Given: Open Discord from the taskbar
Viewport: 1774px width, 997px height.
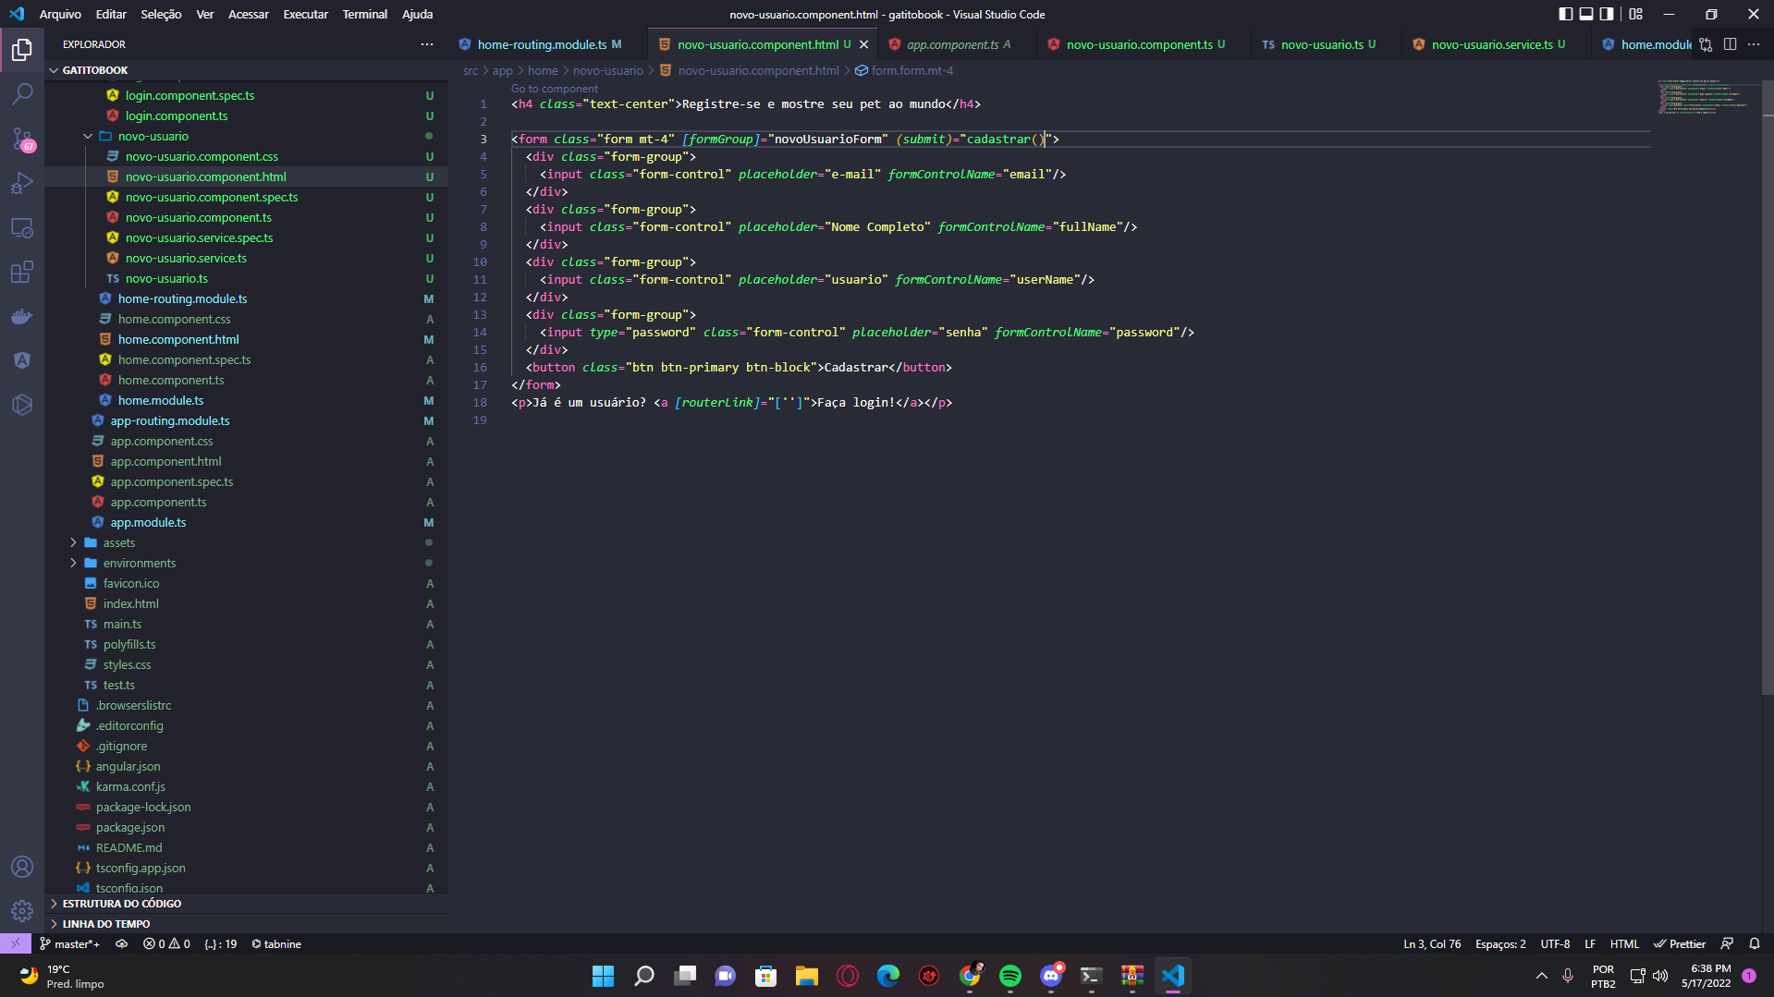Looking at the screenshot, I should click(1051, 976).
